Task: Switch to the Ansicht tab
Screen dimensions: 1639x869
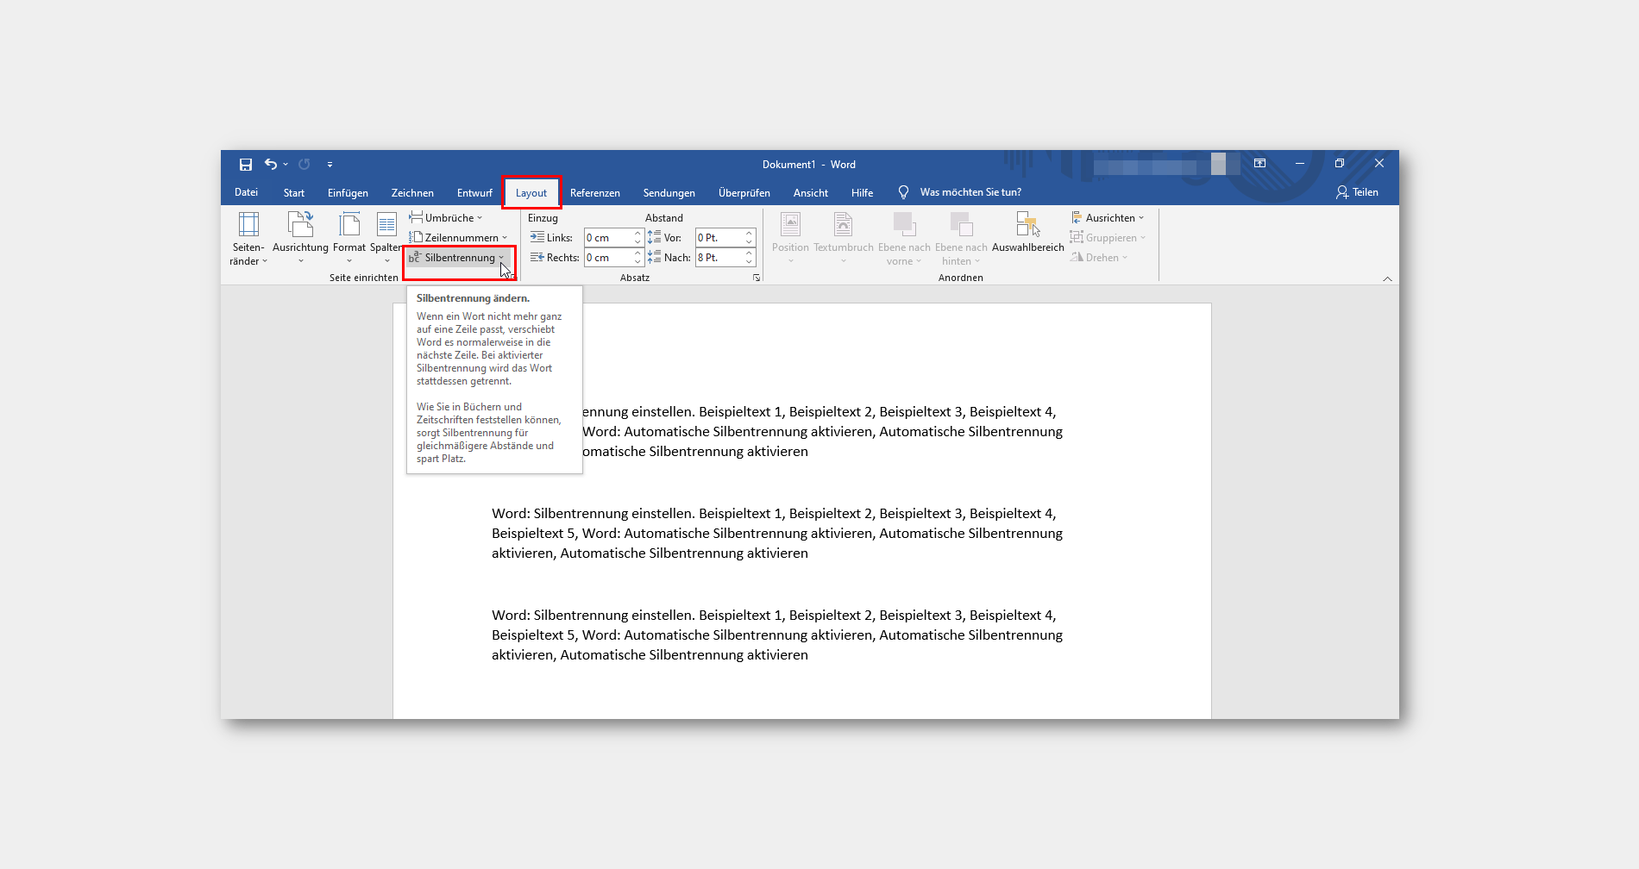Action: (x=811, y=193)
